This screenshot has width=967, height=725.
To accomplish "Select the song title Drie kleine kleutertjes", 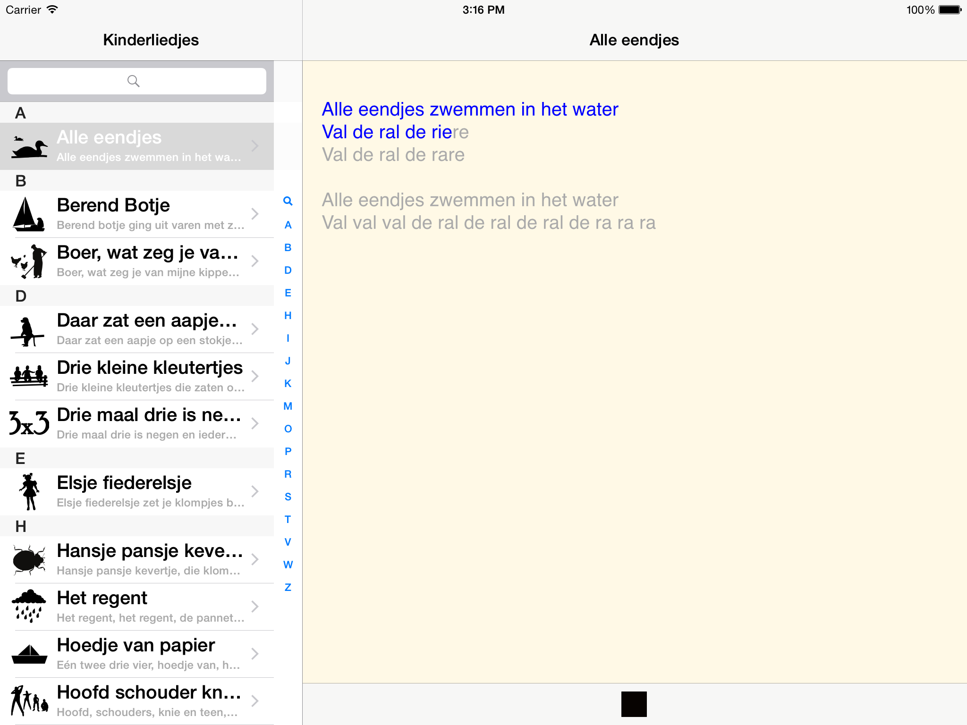I will pos(150,368).
